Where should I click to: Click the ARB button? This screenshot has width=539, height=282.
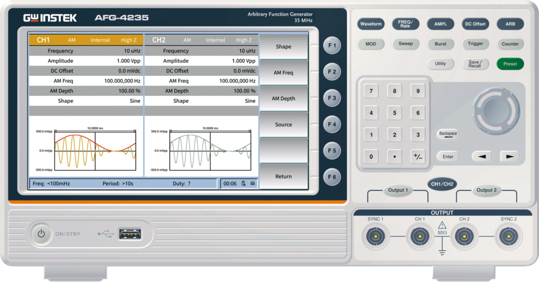[510, 24]
